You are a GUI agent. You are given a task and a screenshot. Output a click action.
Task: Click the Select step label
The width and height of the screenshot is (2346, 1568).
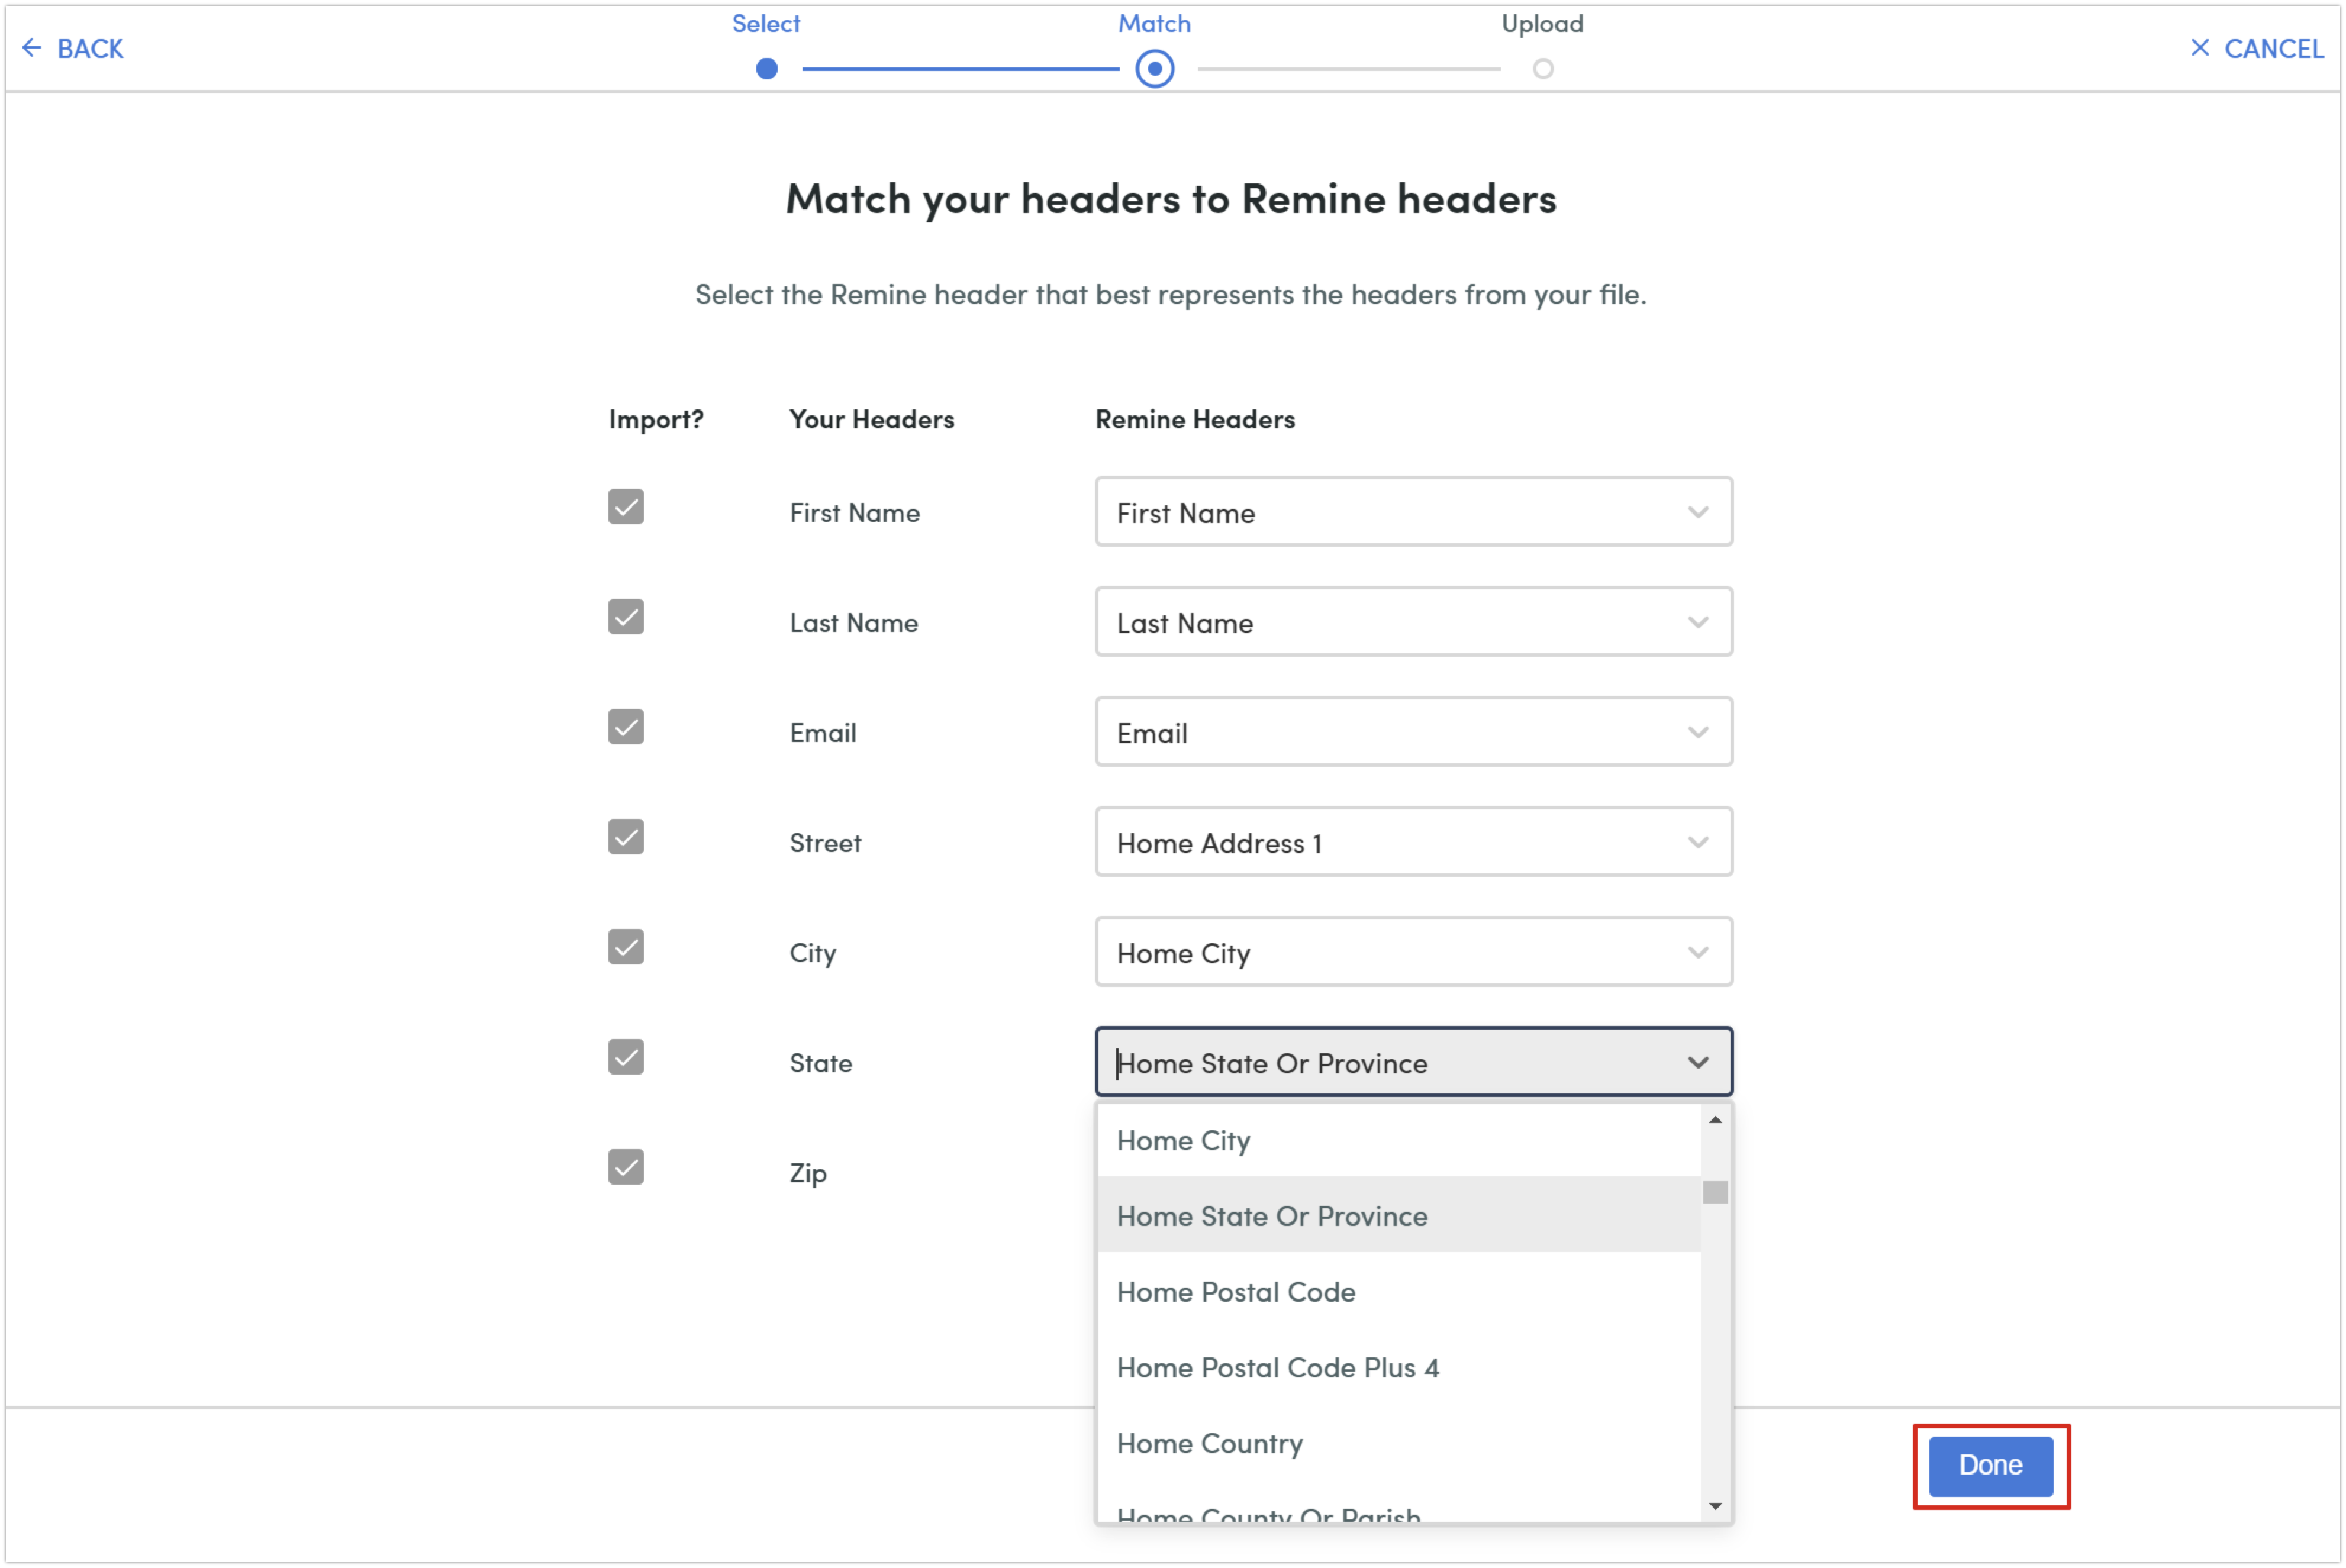pos(766,23)
